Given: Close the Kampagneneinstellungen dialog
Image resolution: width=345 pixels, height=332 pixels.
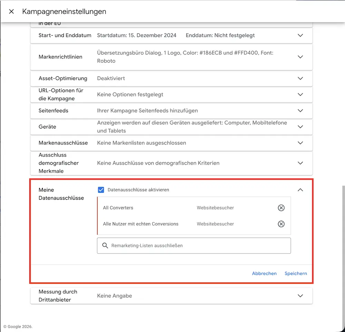Looking at the screenshot, I should (11, 11).
